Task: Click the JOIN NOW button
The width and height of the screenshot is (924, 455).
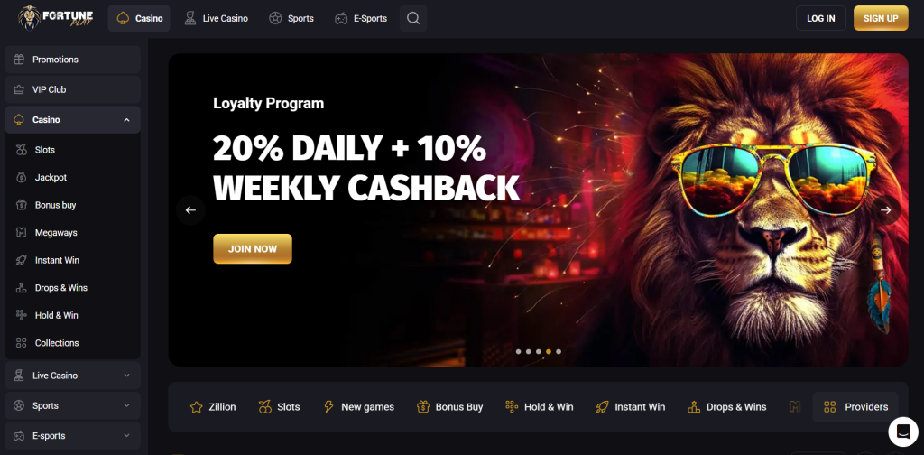Action: point(253,249)
